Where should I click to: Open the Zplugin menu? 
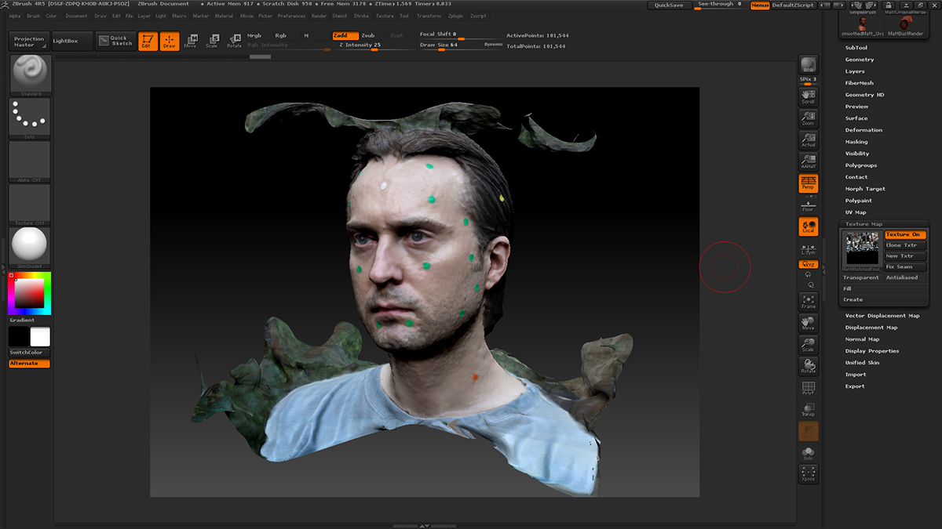click(x=455, y=16)
